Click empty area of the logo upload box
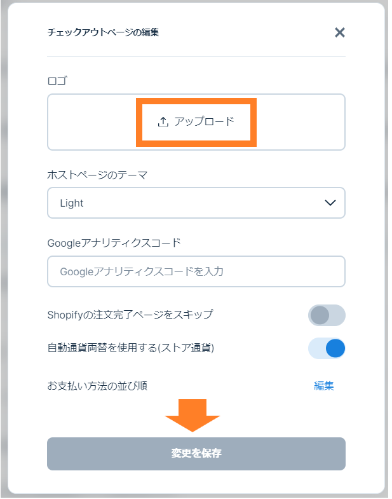This screenshot has width=392, height=499. point(89,122)
